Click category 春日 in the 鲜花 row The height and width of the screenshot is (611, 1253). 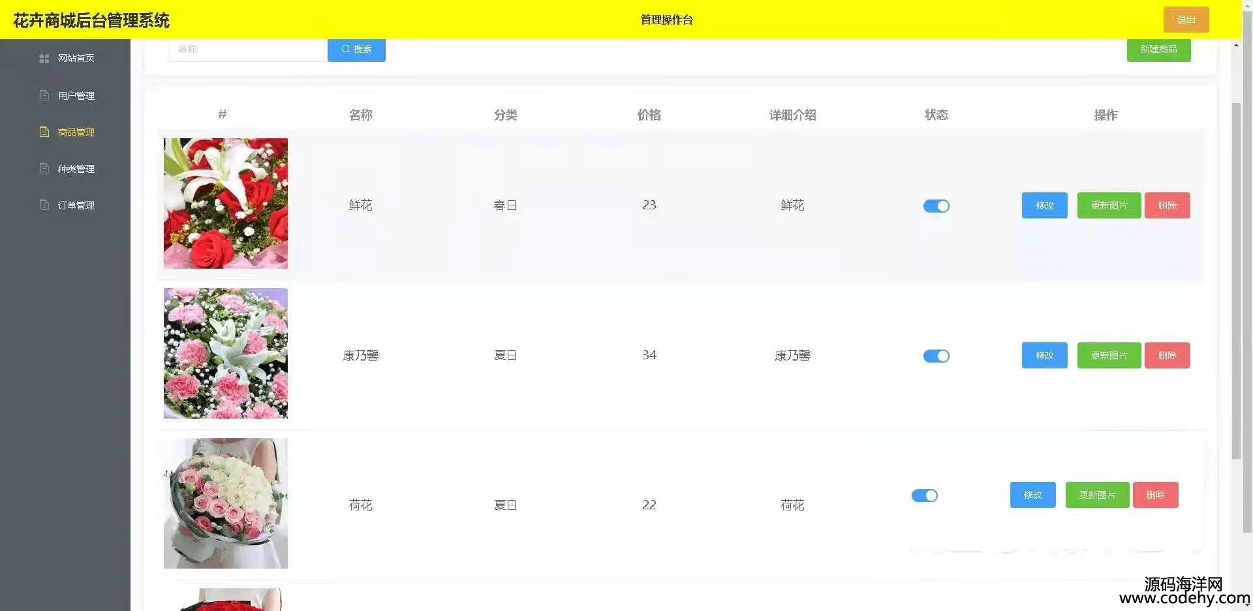coord(505,205)
